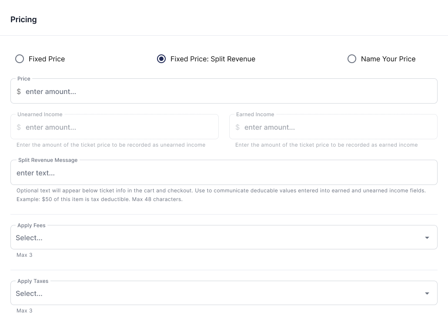Click the unearned income helper text

click(x=111, y=145)
